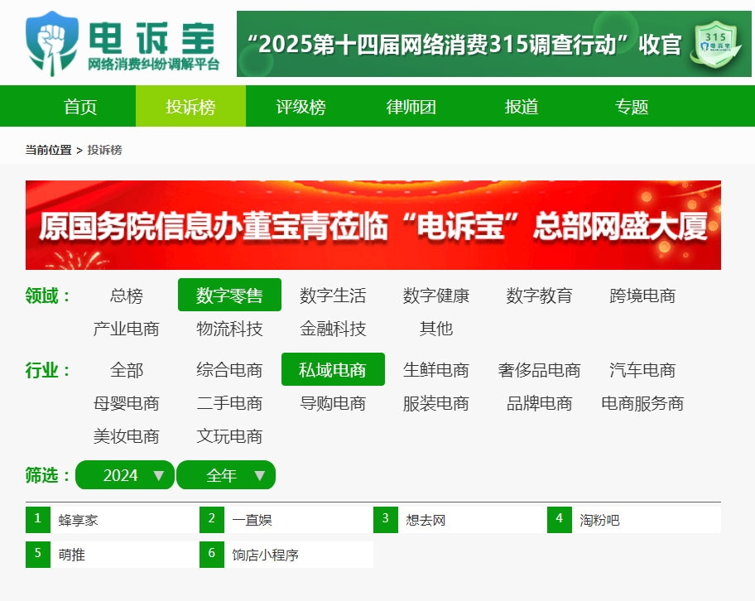Image resolution: width=755 pixels, height=601 pixels.
Task: Click the 投诉榜 breadcrumb link
Action: point(104,150)
